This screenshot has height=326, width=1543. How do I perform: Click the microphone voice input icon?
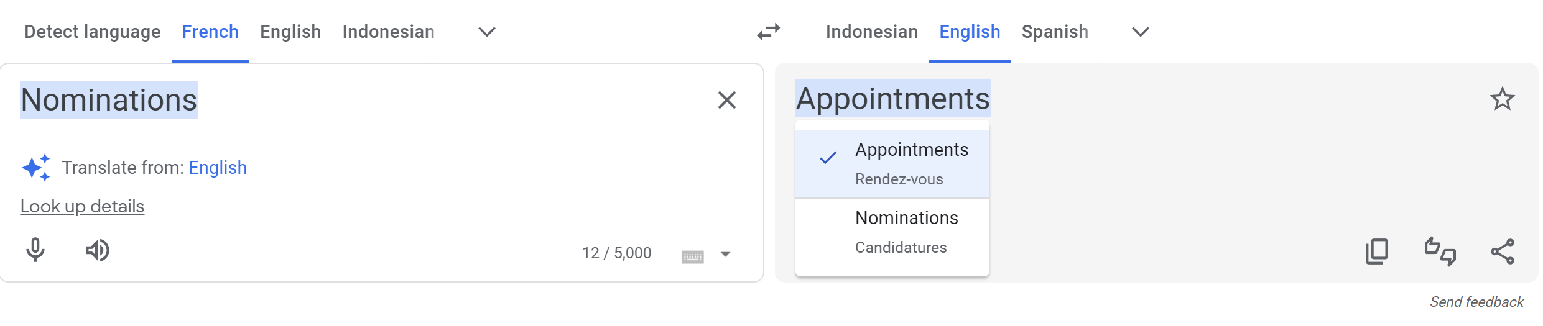[35, 250]
